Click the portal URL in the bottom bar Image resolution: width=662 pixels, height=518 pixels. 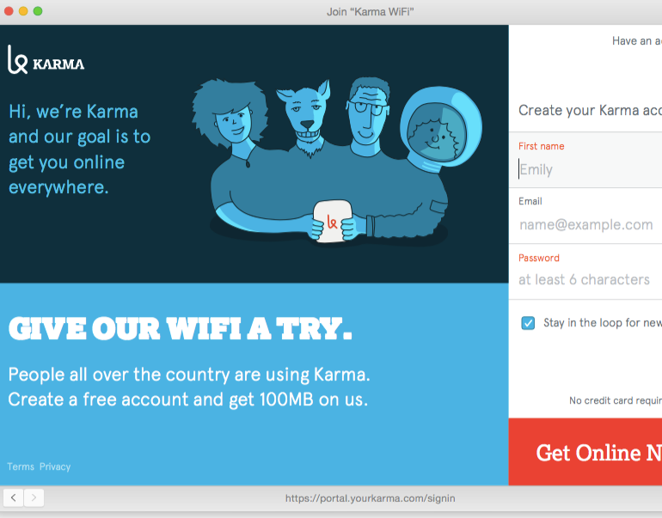(x=371, y=498)
